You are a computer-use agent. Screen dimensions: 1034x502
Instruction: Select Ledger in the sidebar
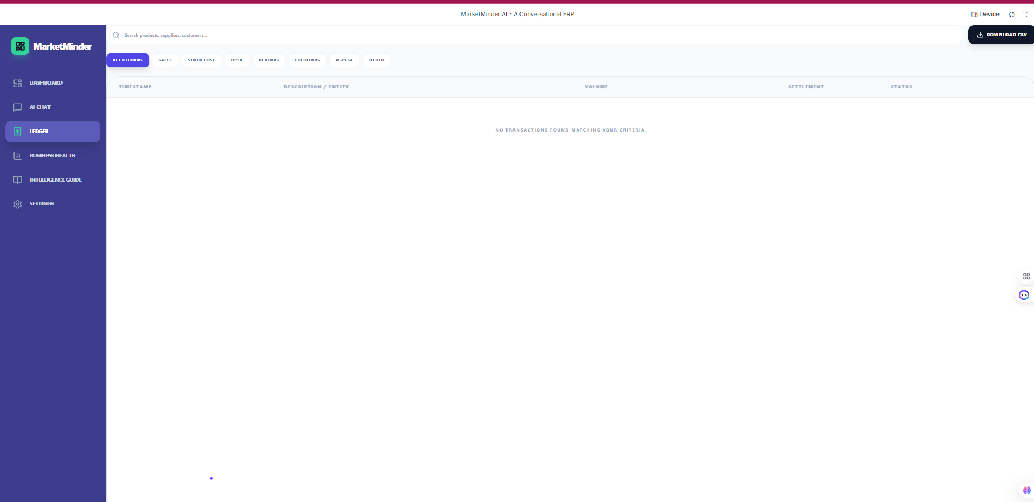[53, 132]
